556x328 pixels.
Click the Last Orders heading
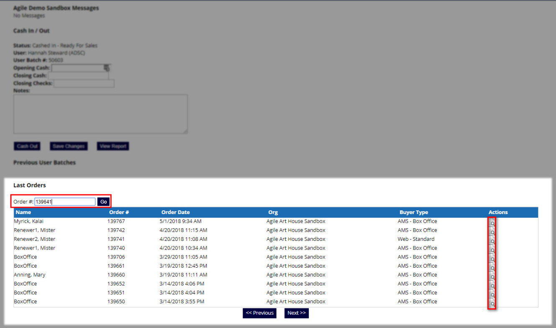(30, 185)
